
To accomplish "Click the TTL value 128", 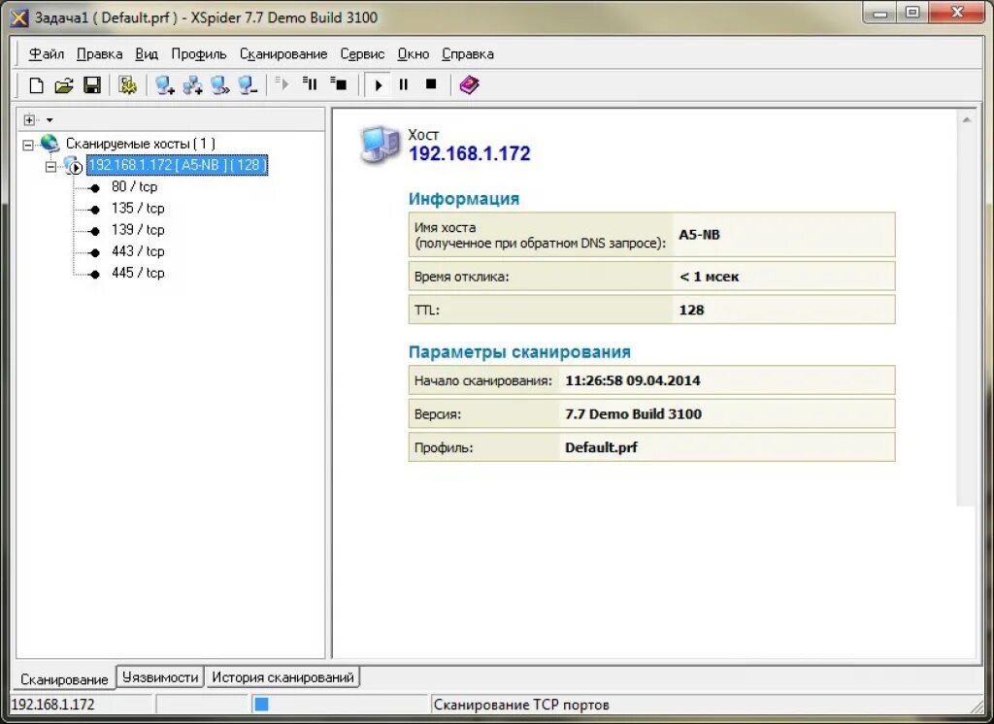I will coord(691,310).
